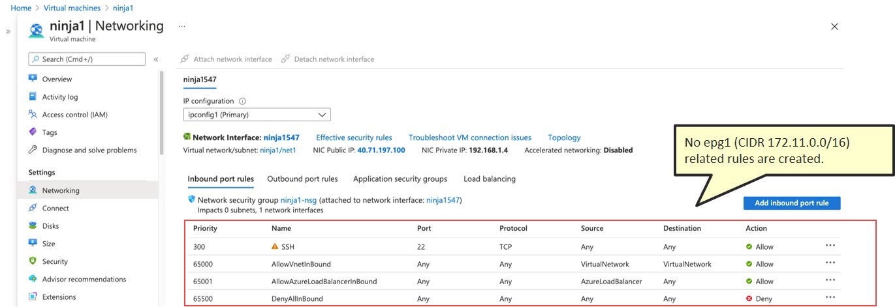895x307 pixels.
Task: Collapse the sidebar with double chevron
Action: tap(156, 59)
